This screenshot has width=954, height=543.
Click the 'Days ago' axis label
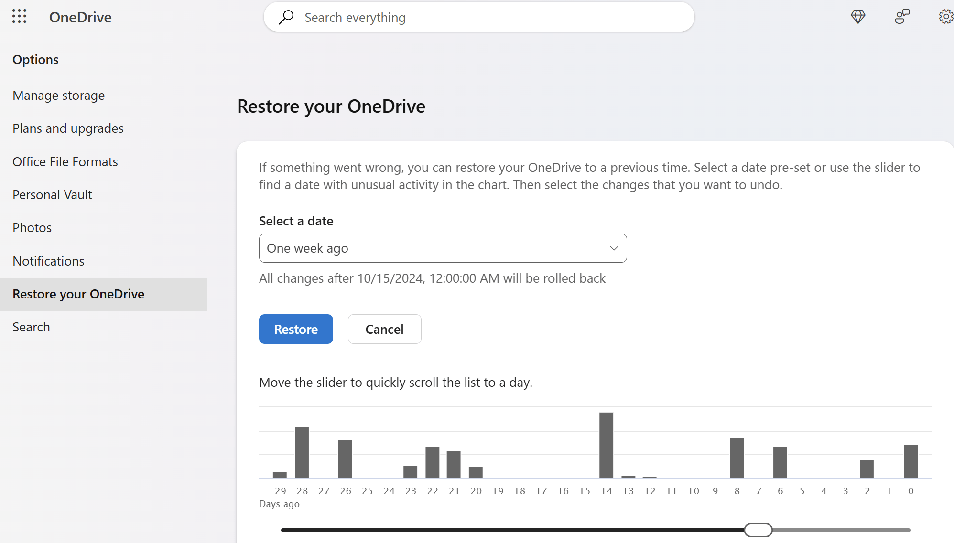click(x=279, y=504)
